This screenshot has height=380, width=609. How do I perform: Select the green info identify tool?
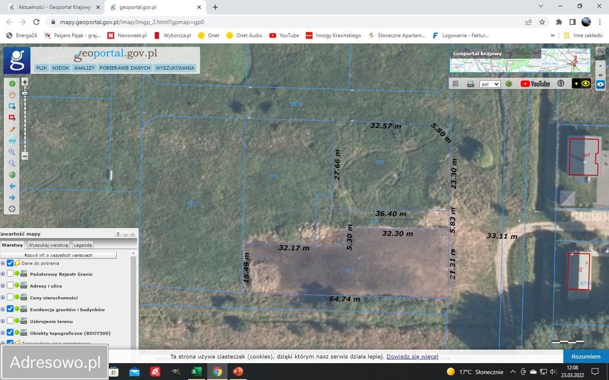click(12, 84)
